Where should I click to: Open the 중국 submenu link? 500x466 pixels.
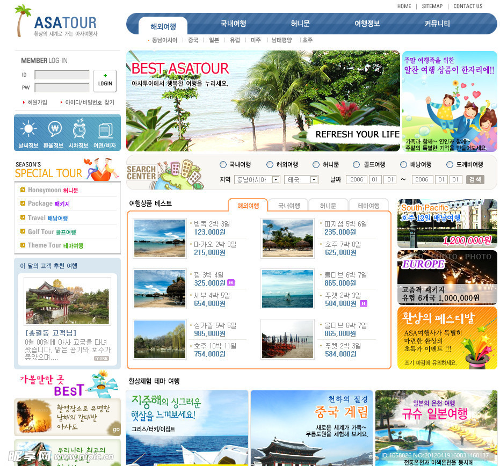(x=193, y=40)
